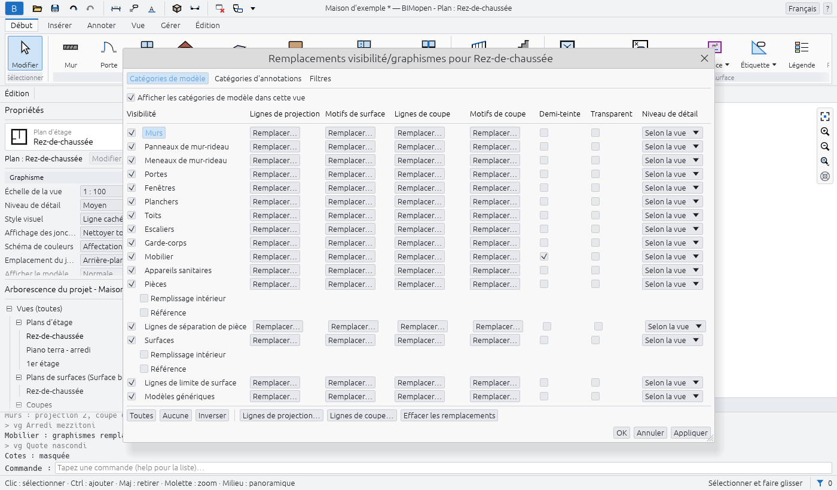Select the Mur wall tool
This screenshot has height=490, width=837.
tap(71, 54)
